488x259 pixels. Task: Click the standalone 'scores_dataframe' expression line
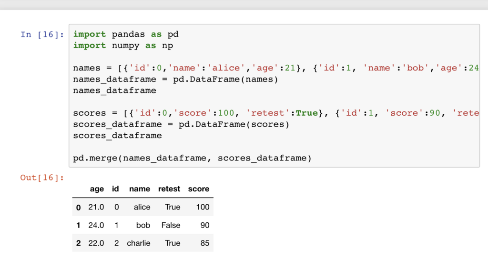pyautogui.click(x=117, y=136)
